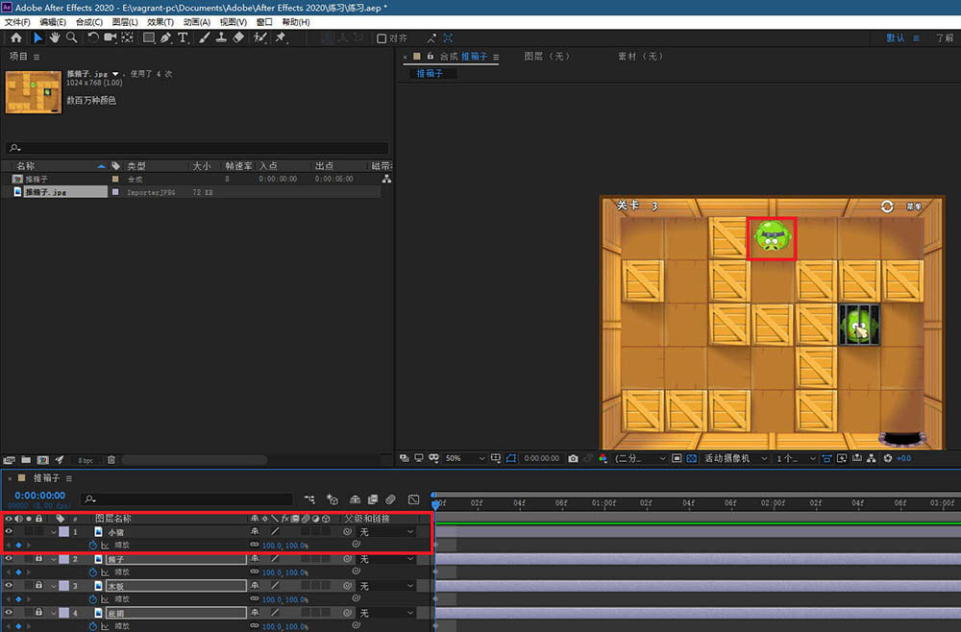Open the Graph Editor in timeline

click(x=413, y=499)
